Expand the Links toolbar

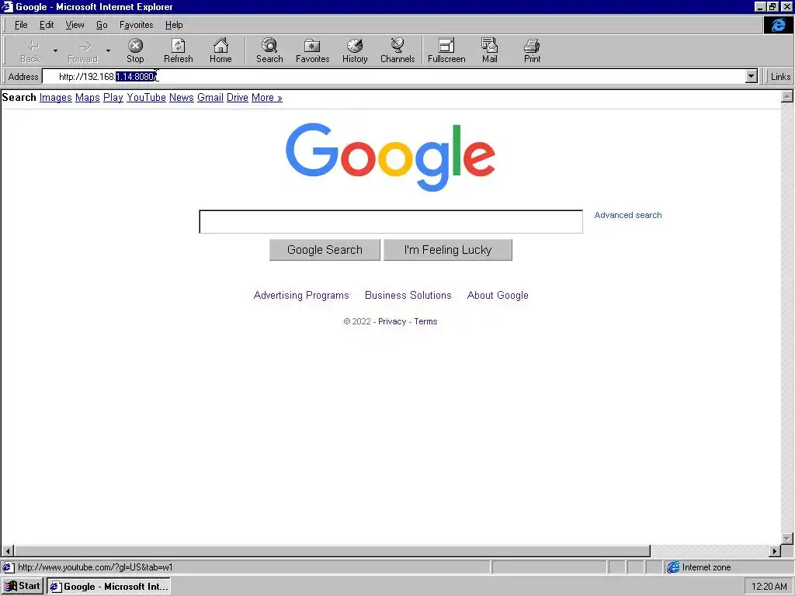point(780,77)
